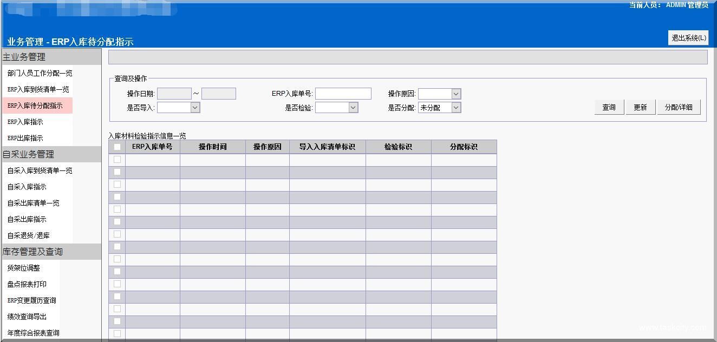717x342 pixels.
Task: Tick the first row checkbox in table
Action: 117,160
